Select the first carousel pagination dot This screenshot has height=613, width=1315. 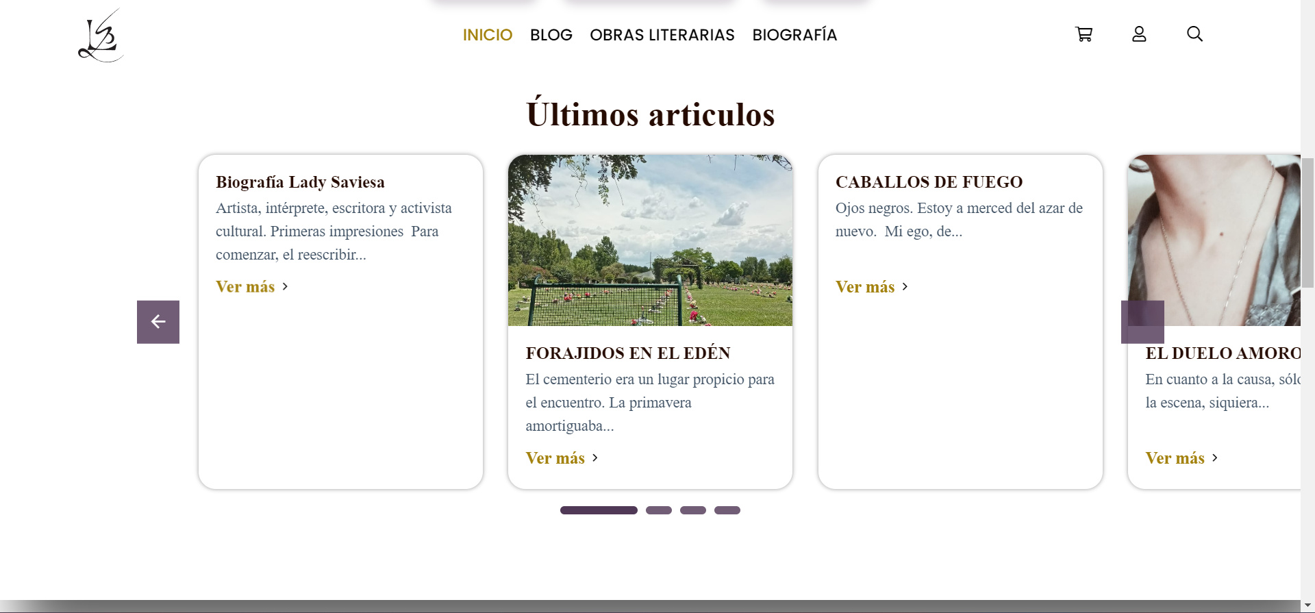599,510
